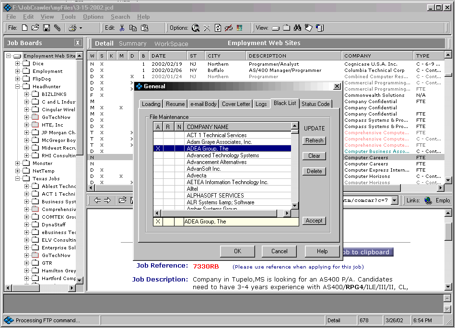The height and width of the screenshot is (328, 455).
Task: Switch to the Loading tab
Action: (x=151, y=104)
